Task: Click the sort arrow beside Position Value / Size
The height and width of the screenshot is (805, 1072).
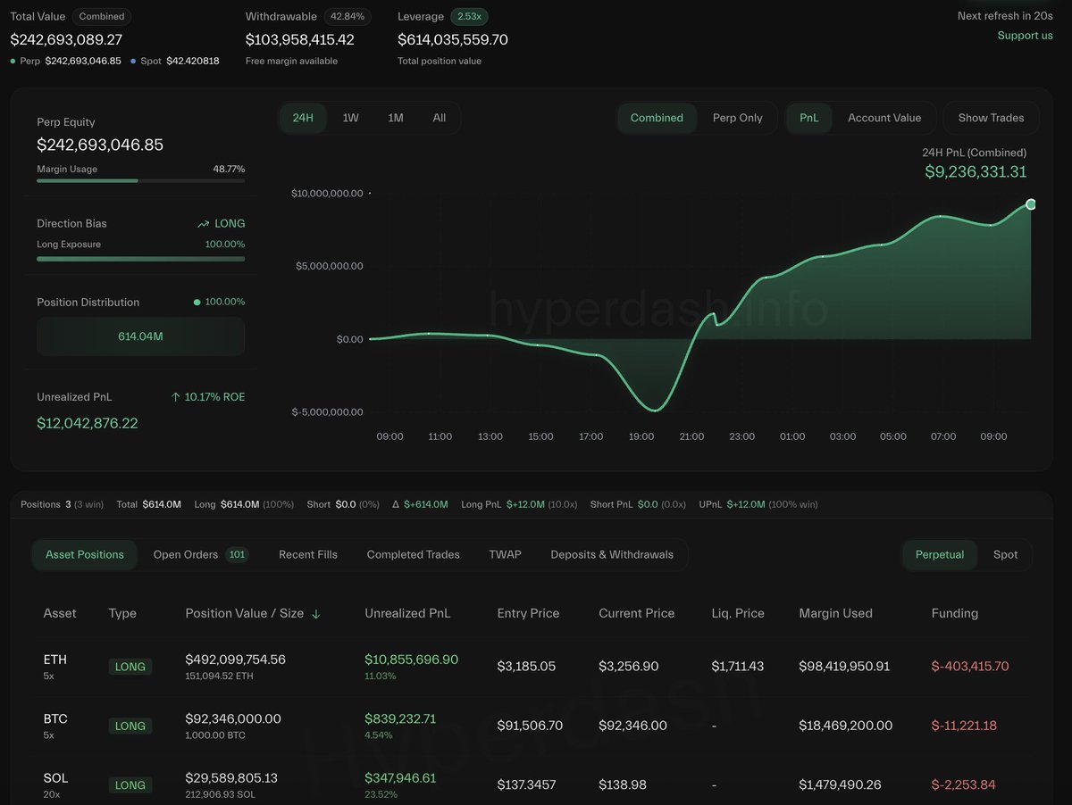Action: (316, 614)
